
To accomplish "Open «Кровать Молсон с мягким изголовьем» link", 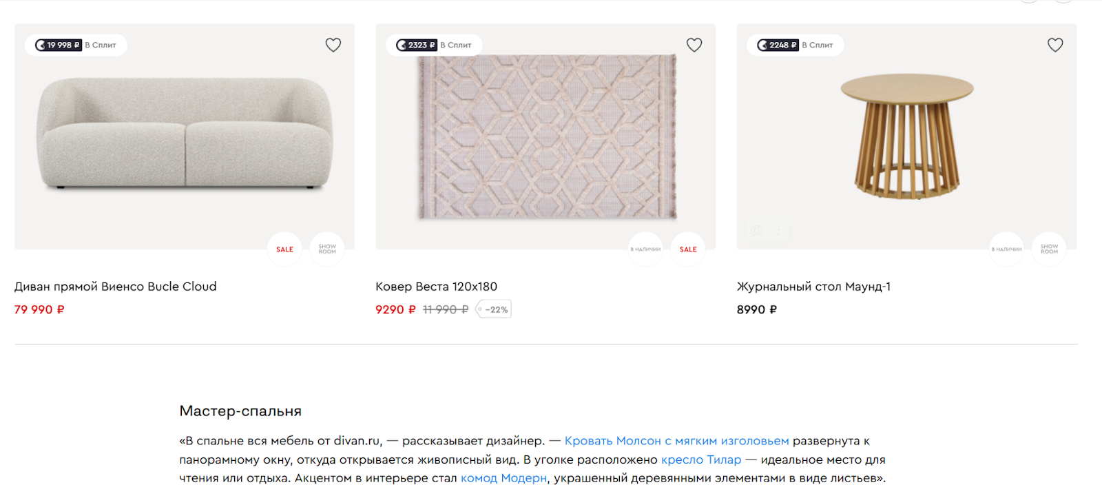I will click(676, 441).
